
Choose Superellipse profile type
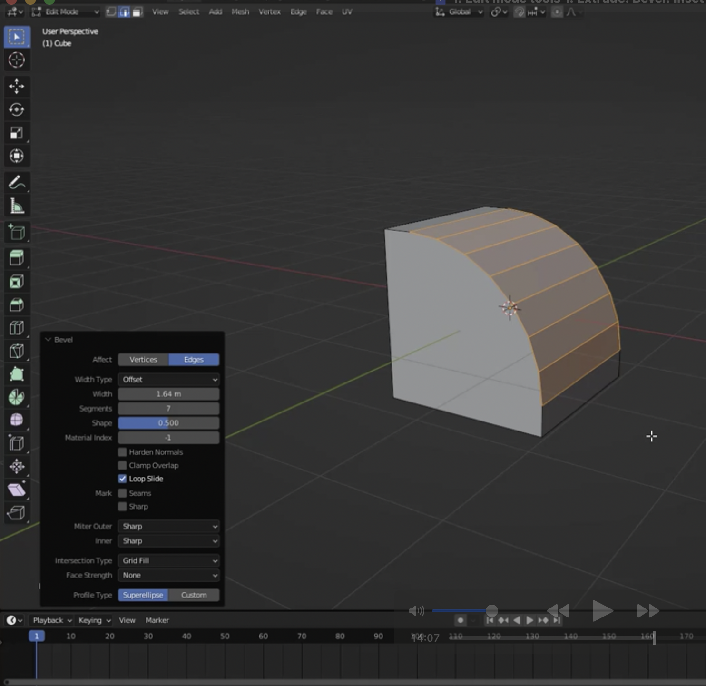click(x=143, y=595)
